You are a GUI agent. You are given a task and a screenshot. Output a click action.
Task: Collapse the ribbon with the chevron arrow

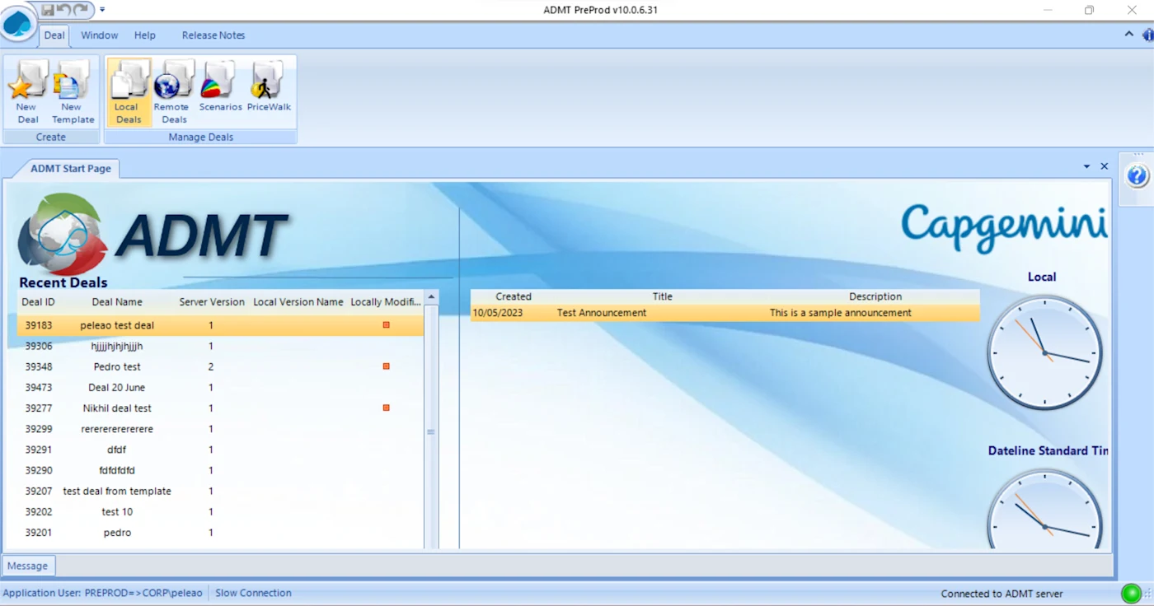click(x=1128, y=34)
